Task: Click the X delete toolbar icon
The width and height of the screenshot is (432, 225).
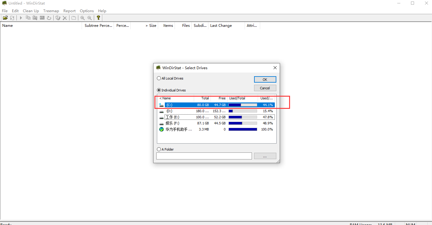Action: [65, 18]
